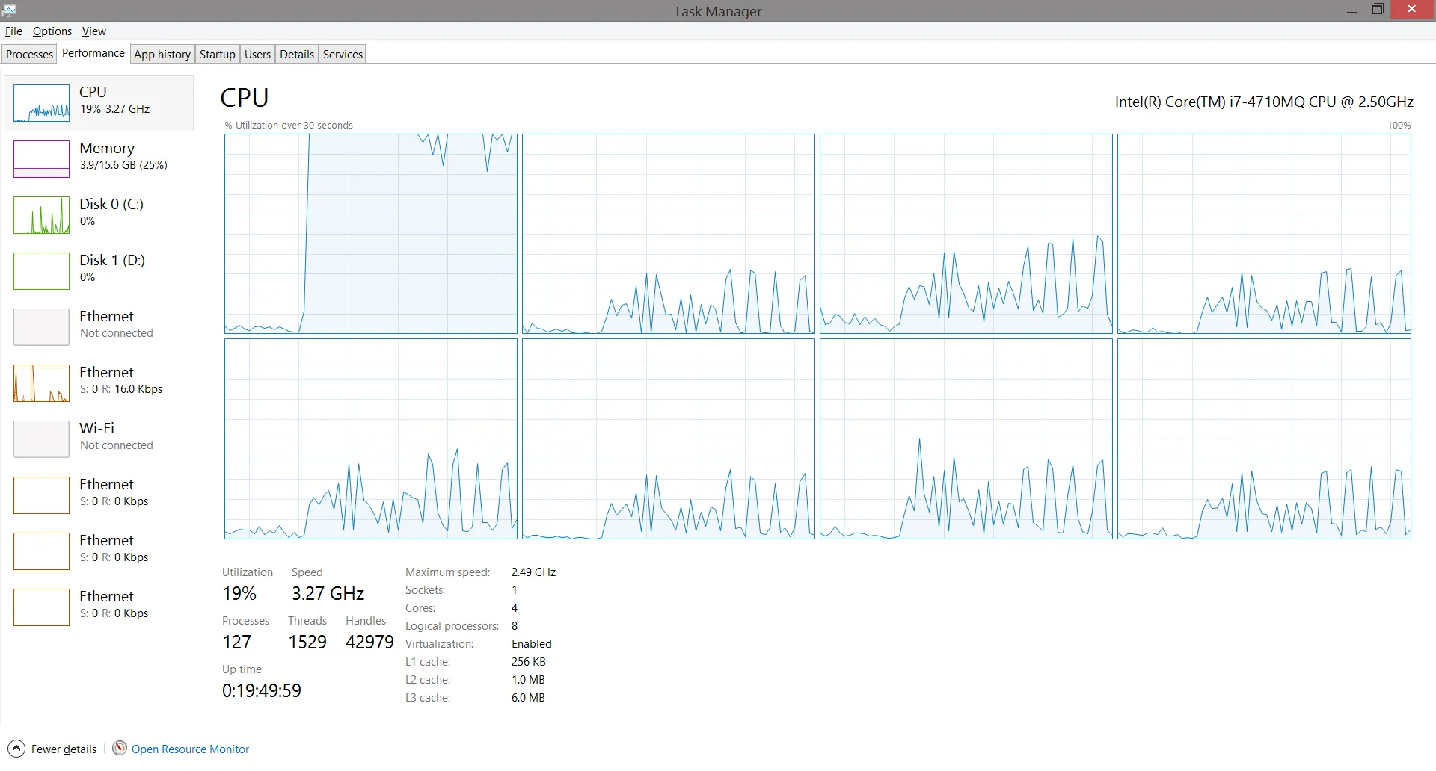
Task: Click the Logical processors 8 value
Action: click(x=515, y=626)
